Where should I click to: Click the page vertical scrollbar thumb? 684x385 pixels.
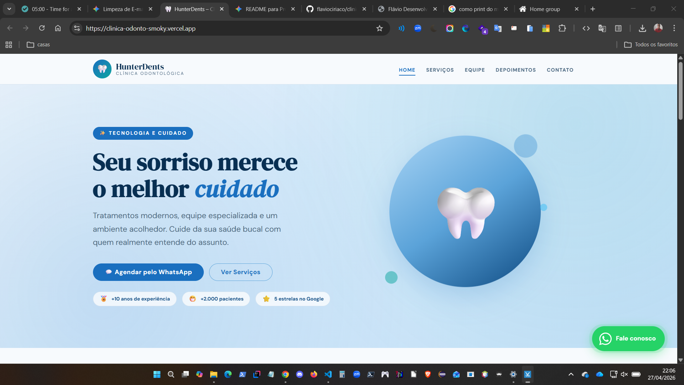pos(680,91)
